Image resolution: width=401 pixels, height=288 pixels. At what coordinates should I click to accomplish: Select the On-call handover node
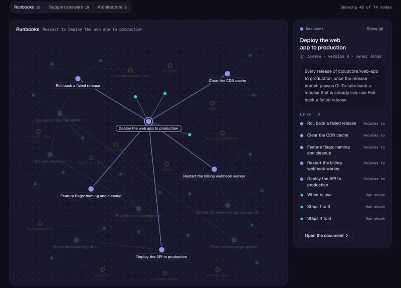(x=50, y=154)
